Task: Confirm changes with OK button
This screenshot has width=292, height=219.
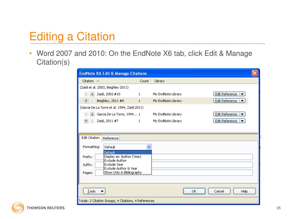Action: [194, 191]
